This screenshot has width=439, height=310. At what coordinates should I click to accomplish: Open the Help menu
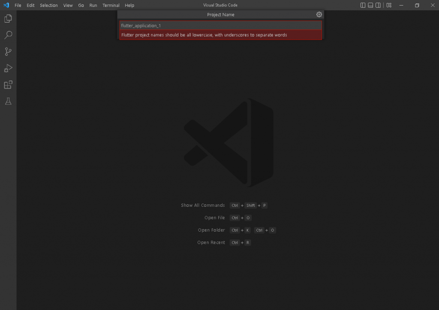[x=129, y=5]
